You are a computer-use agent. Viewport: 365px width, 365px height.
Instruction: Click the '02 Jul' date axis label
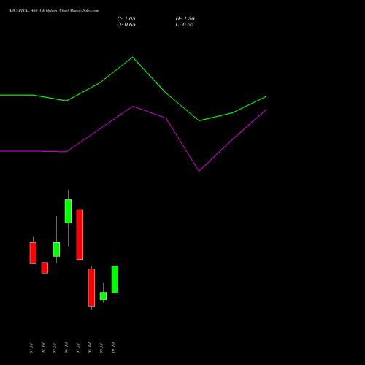click(x=43, y=348)
